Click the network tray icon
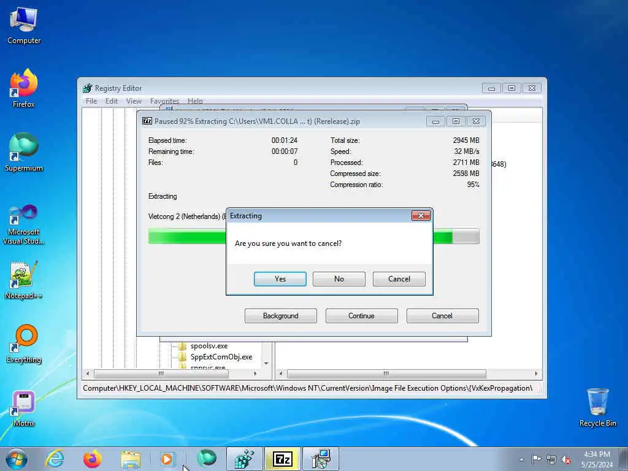Image resolution: width=628 pixels, height=471 pixels. pyautogui.click(x=551, y=459)
